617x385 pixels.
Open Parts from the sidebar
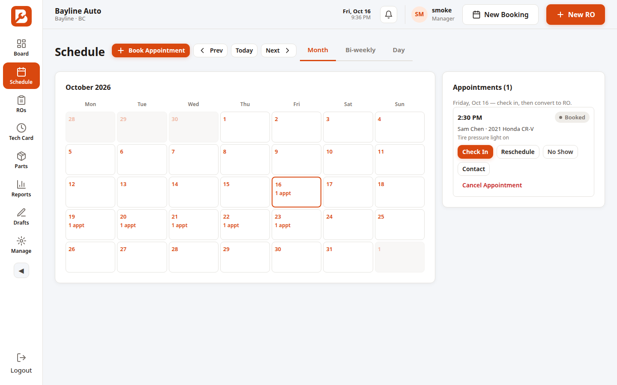coord(21,160)
